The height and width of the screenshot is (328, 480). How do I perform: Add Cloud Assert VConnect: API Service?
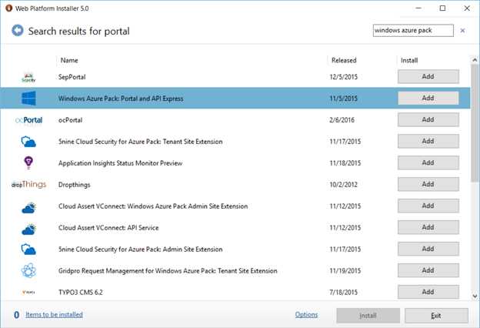428,227
